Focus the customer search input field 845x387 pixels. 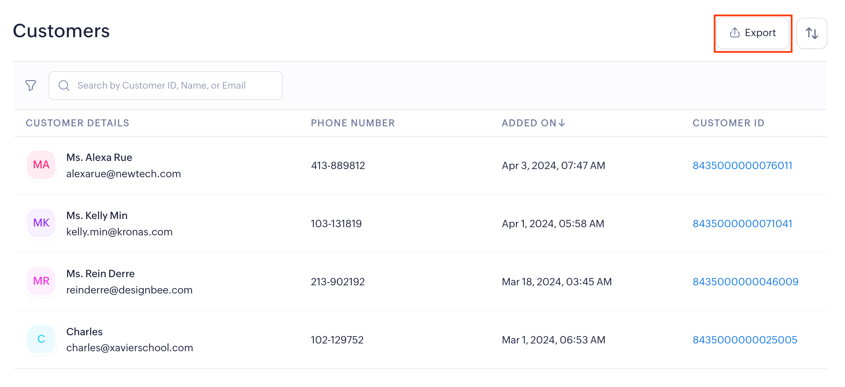170,85
